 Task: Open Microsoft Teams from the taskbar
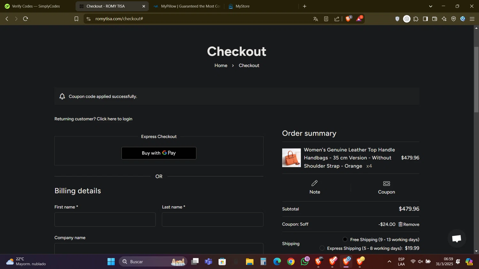click(209, 262)
